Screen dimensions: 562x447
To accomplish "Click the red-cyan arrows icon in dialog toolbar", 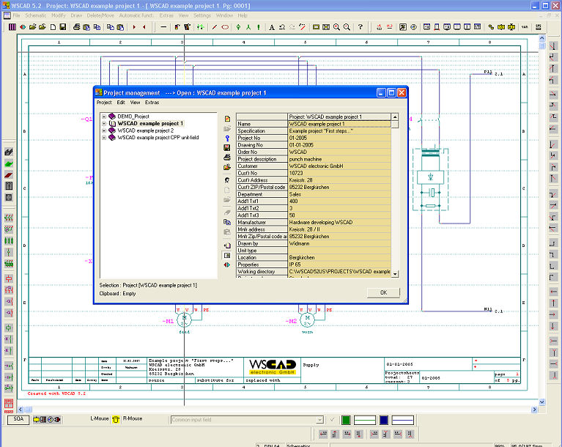I will (x=227, y=265).
